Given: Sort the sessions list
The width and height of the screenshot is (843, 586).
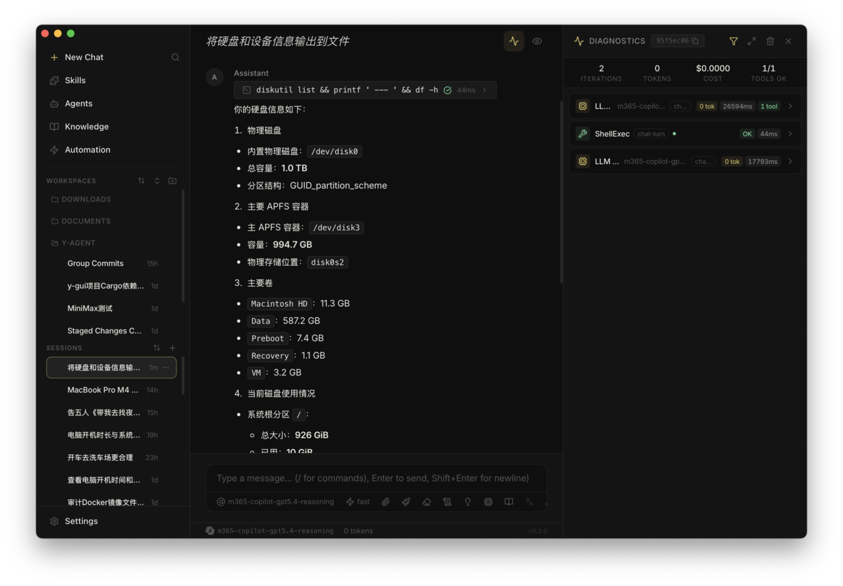Looking at the screenshot, I should (157, 348).
